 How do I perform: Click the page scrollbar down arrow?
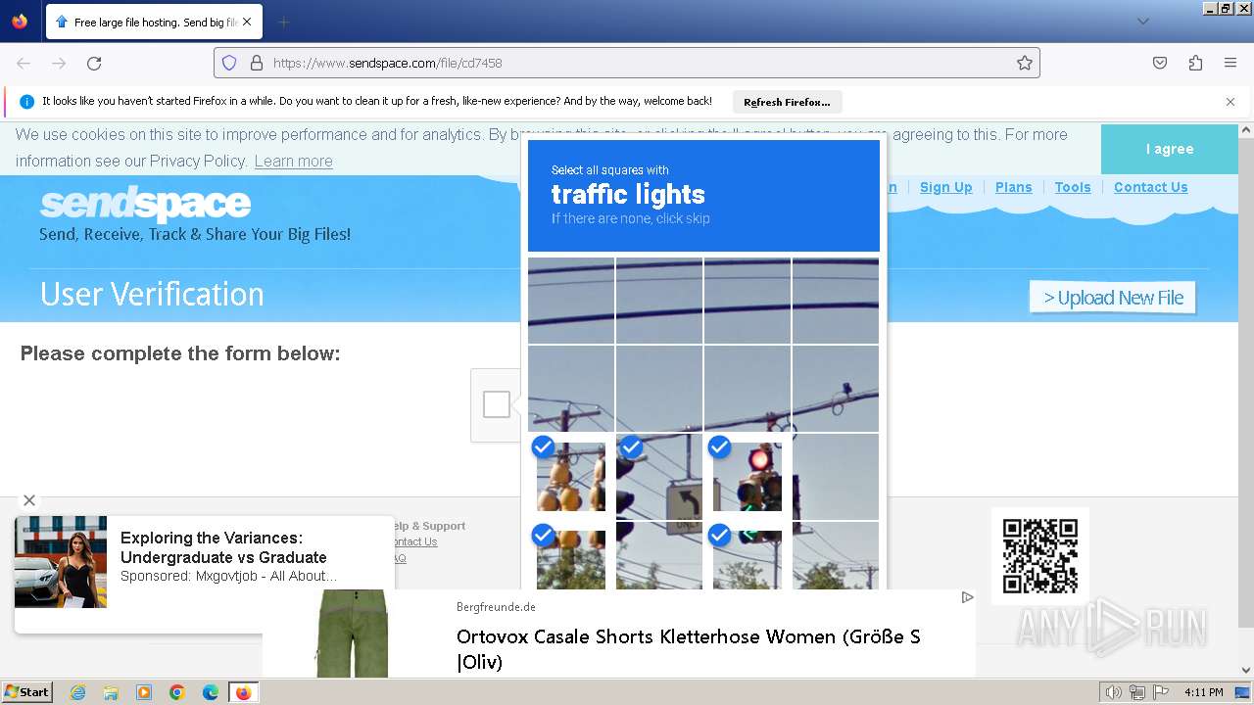click(x=1246, y=671)
